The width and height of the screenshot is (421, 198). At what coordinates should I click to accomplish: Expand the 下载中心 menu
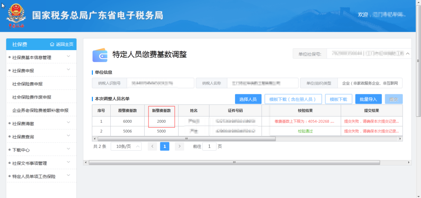[41, 150]
